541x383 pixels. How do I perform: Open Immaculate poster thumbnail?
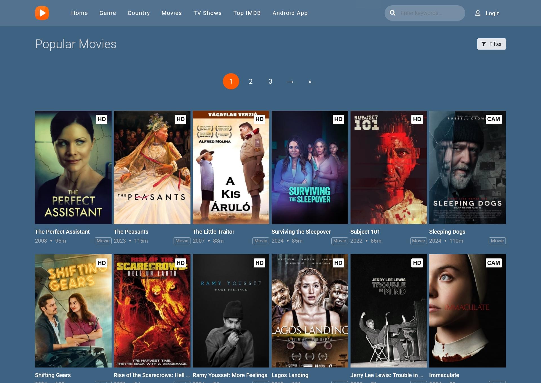(x=467, y=311)
